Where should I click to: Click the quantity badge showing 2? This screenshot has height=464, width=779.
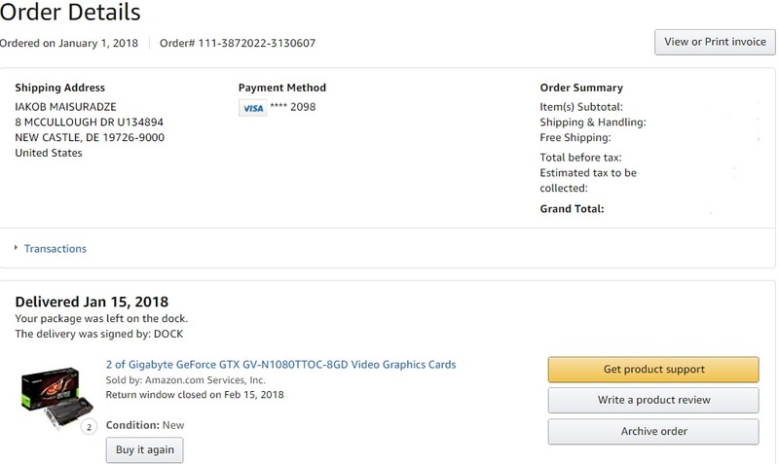(x=90, y=426)
